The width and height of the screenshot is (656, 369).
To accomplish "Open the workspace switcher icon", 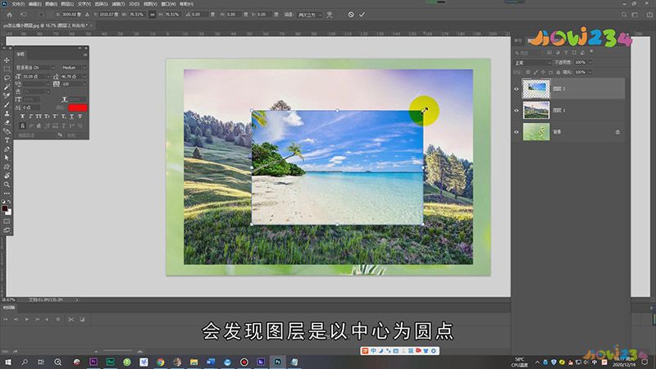I will click(635, 15).
